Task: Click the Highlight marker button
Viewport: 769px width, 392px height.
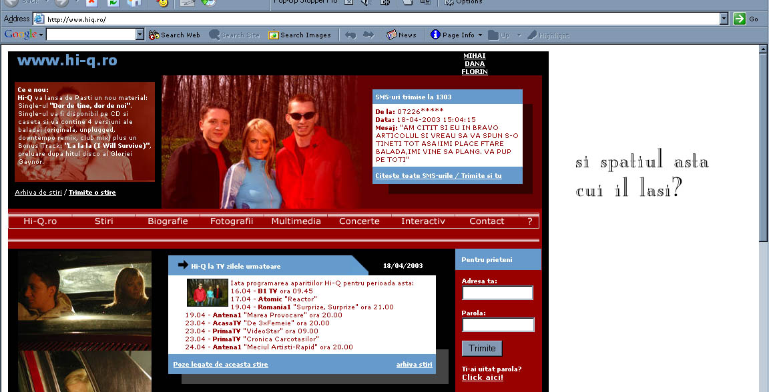Action: point(548,35)
